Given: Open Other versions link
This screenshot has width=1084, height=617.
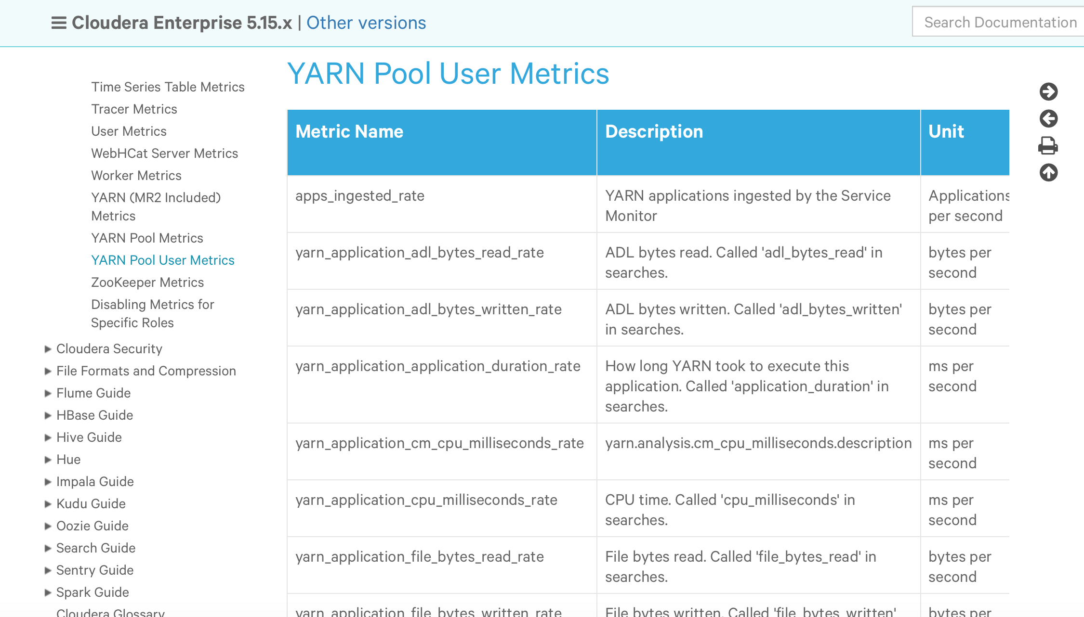Looking at the screenshot, I should pos(366,23).
